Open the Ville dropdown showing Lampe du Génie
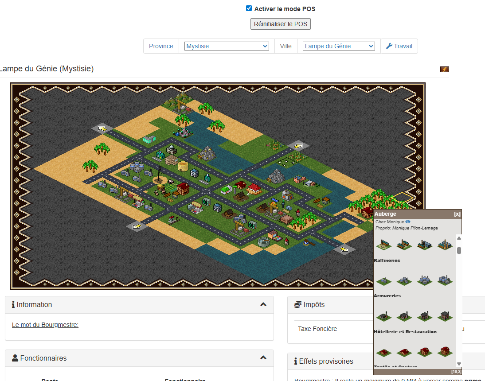The width and height of the screenshot is (485, 381). 339,46
